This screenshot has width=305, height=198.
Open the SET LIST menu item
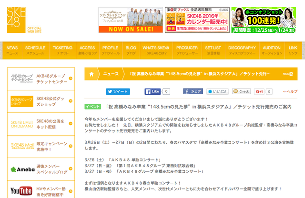tap(213, 50)
